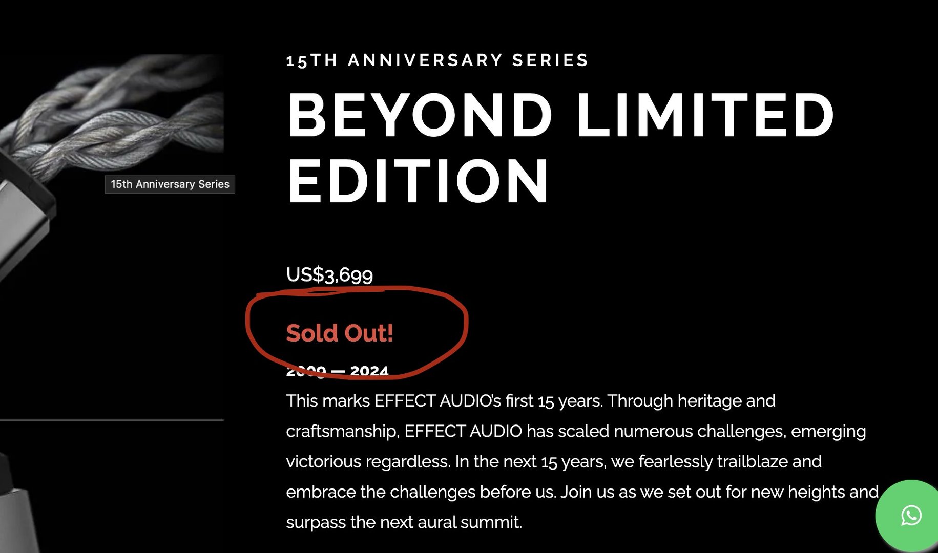This screenshot has width=938, height=553.
Task: Click the "15TH ANNIVERSARY SERIES" subtitle heading
Action: tap(437, 60)
